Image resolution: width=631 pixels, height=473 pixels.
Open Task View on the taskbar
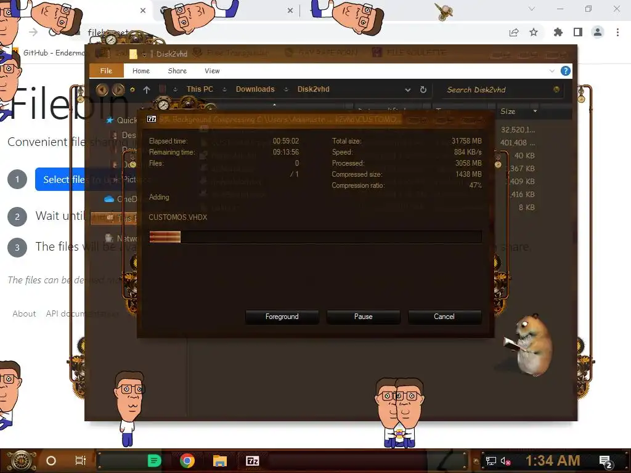pyautogui.click(x=81, y=461)
